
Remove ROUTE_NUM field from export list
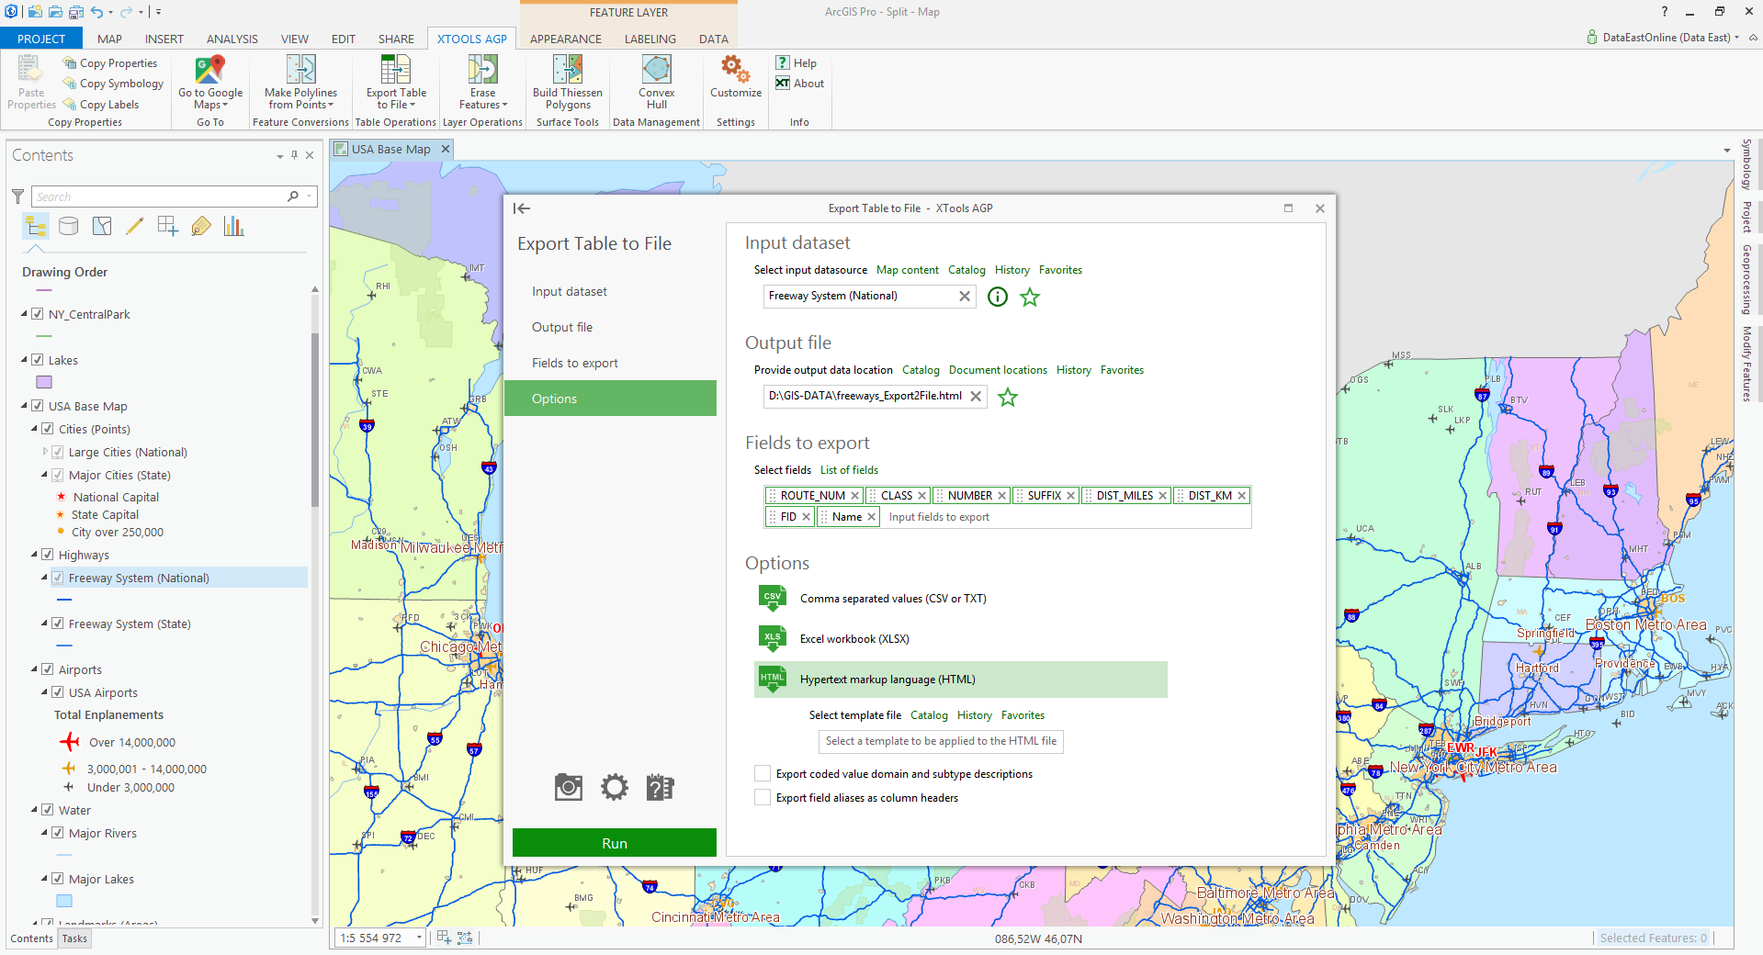pyautogui.click(x=854, y=495)
